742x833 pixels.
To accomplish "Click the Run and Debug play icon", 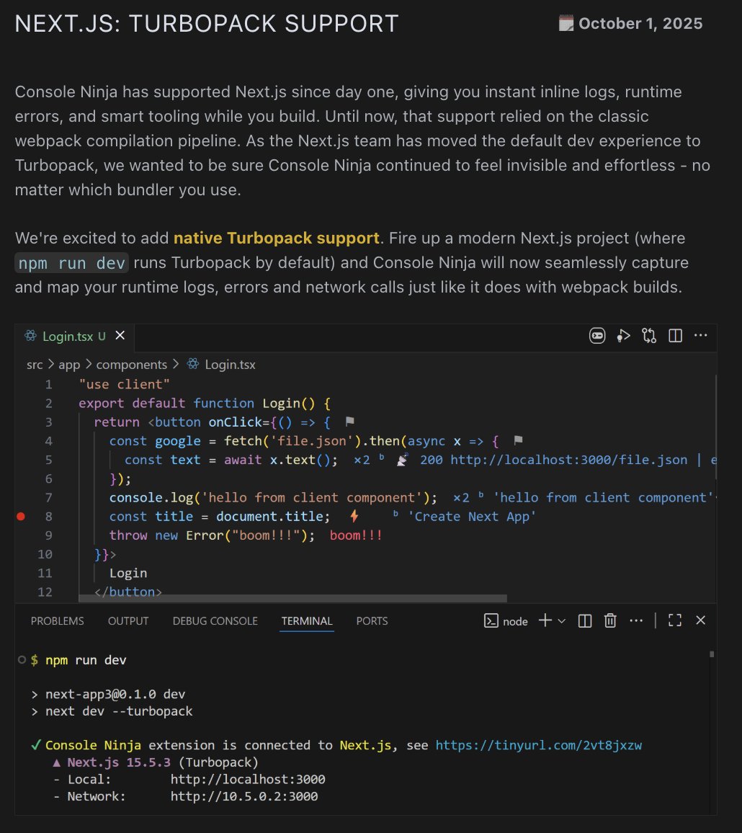I will 623,336.
